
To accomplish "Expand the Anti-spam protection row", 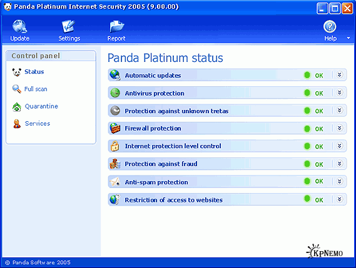I will tap(340, 181).
